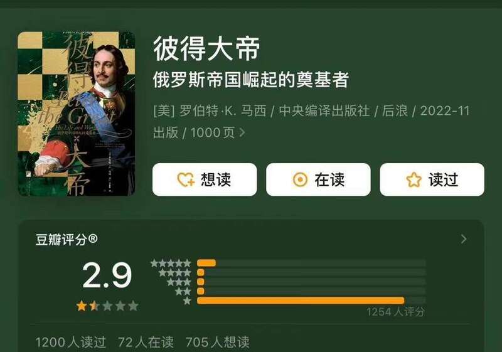Click the one-star rating distribution bar
Image resolution: width=502 pixels, height=352 pixels.
pos(311,301)
